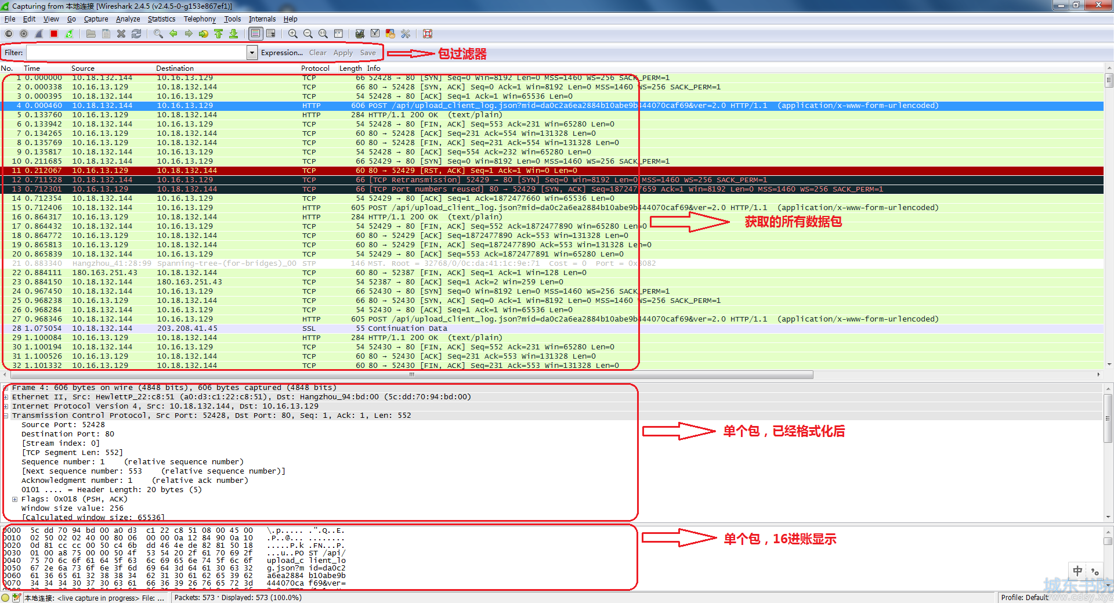Reload this capture file

click(x=136, y=34)
